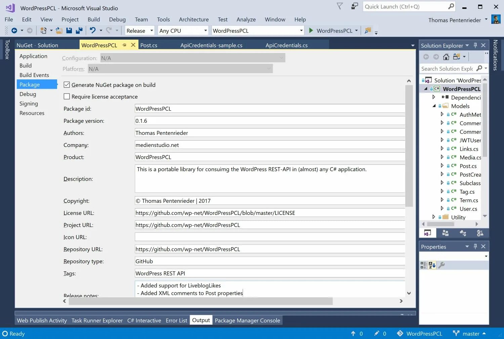Open the Class View tab icon
The height and width of the screenshot is (339, 504).
pyautogui.click(x=463, y=233)
